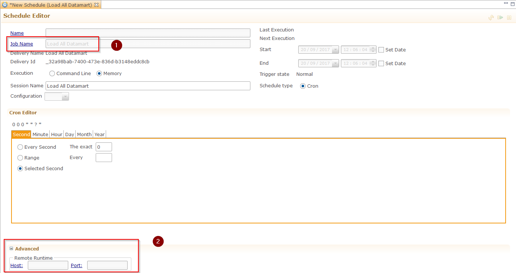Click the 'Next Execution' label
This screenshot has width=516, height=273.
tap(277, 38)
